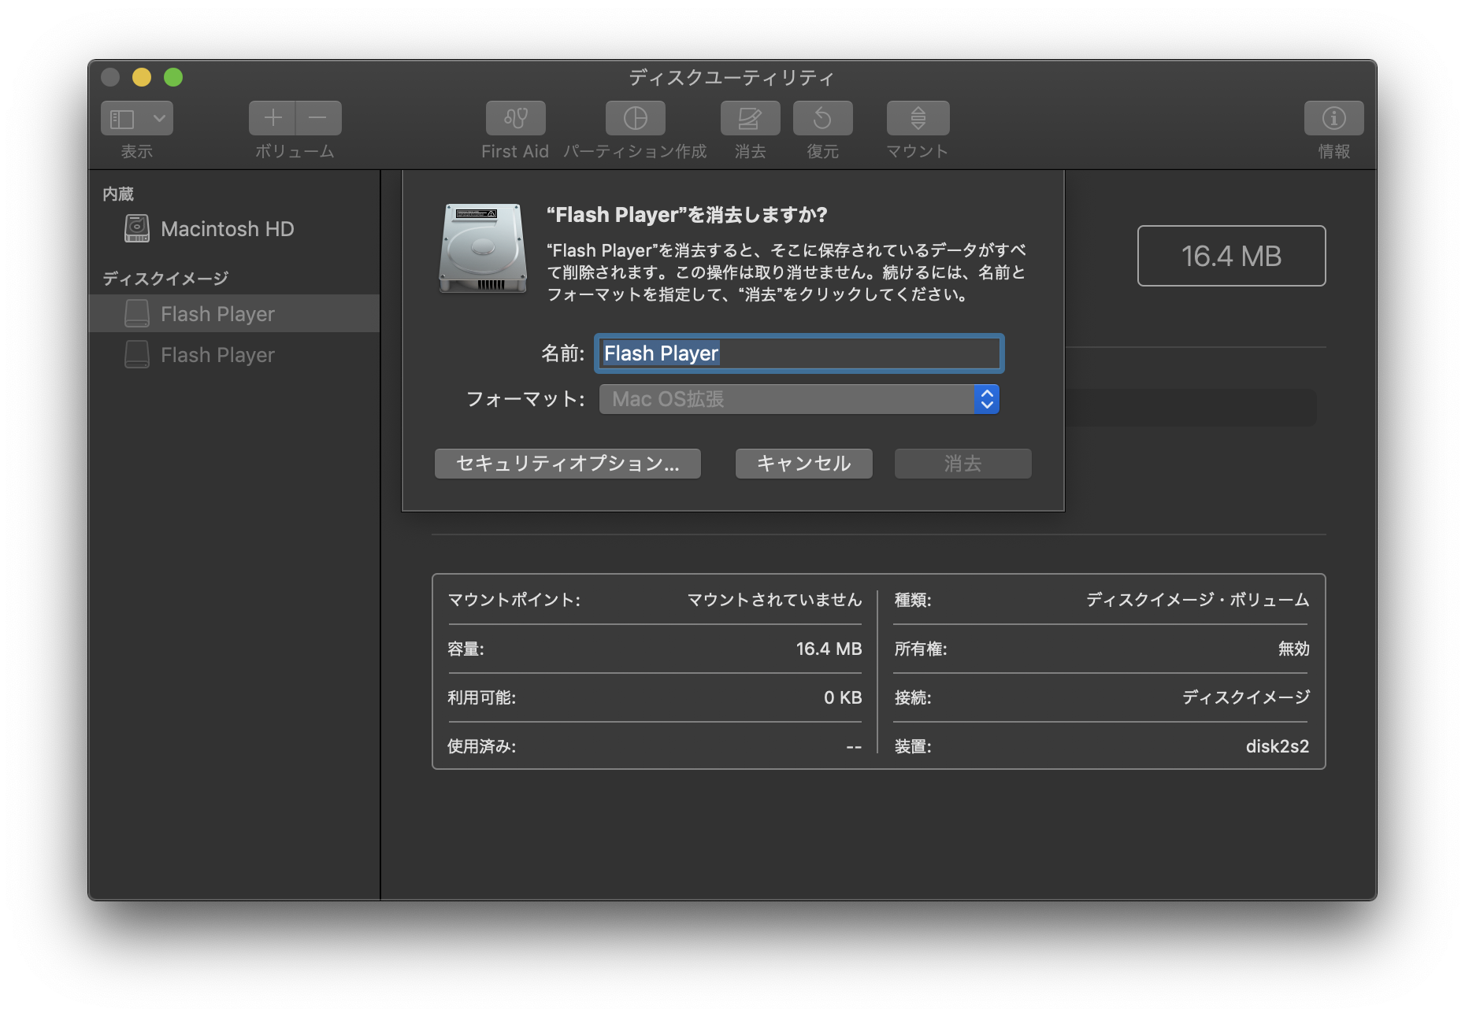Click the dialog's erase (消去) button
The width and height of the screenshot is (1465, 1017).
click(962, 464)
